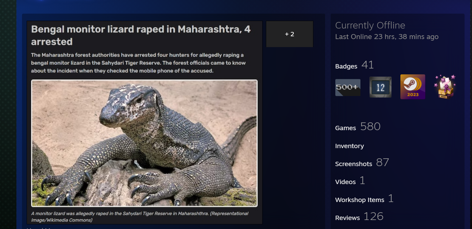Screen dimensions: 472x229
Task: Open the Videos link
Action: point(346,182)
